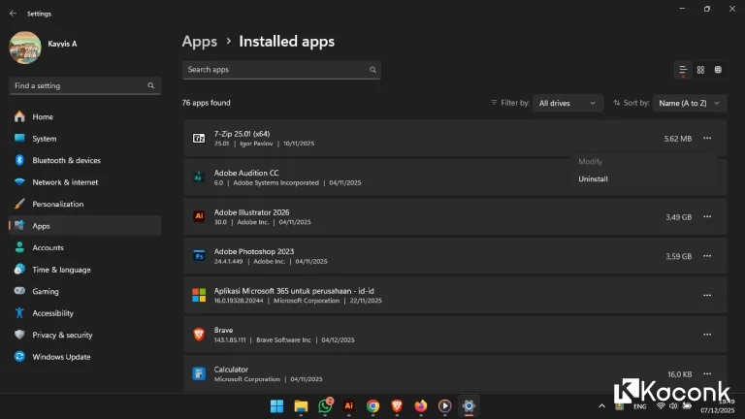Switch to table view layout
The width and height of the screenshot is (745, 419).
(718, 70)
